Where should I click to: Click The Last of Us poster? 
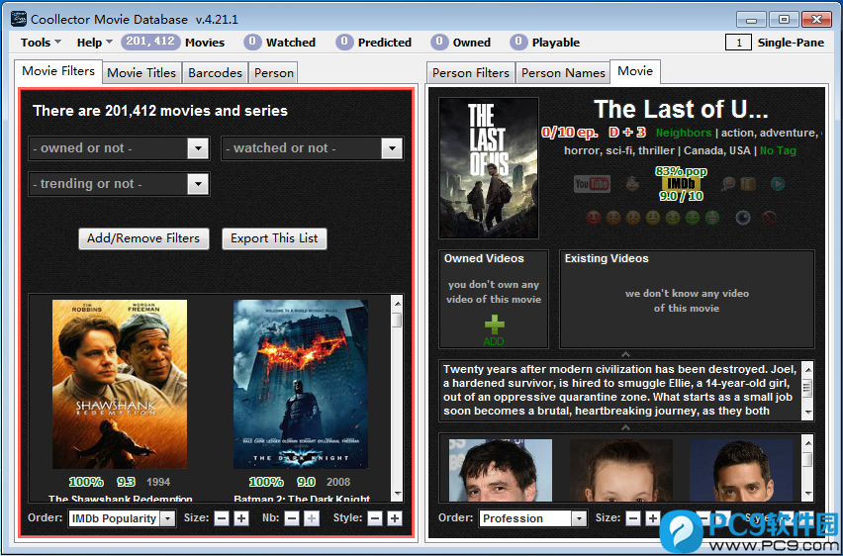click(x=489, y=168)
